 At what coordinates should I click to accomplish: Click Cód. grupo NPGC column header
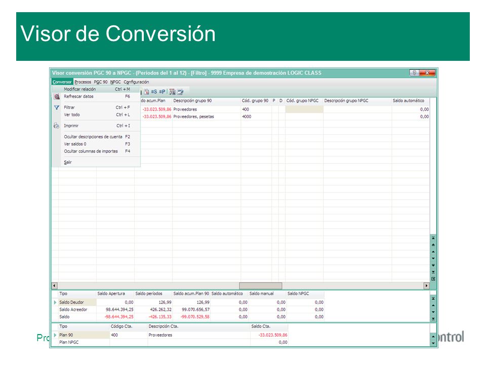pos(304,100)
